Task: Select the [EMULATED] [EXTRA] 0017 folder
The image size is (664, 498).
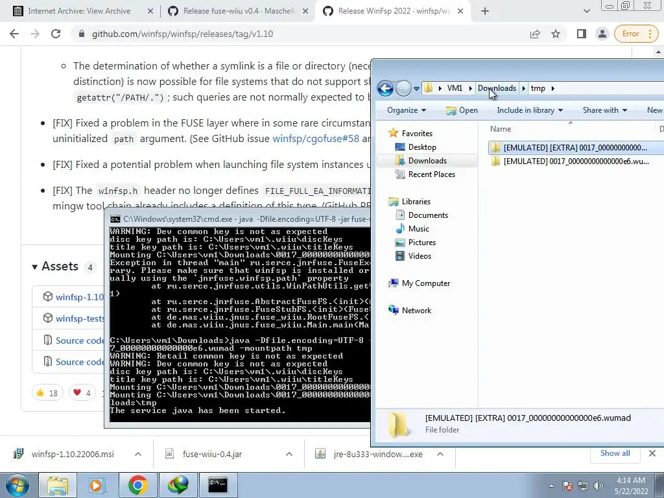Action: tap(575, 147)
